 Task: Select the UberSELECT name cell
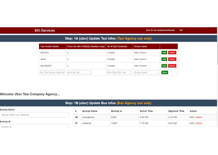52,66
